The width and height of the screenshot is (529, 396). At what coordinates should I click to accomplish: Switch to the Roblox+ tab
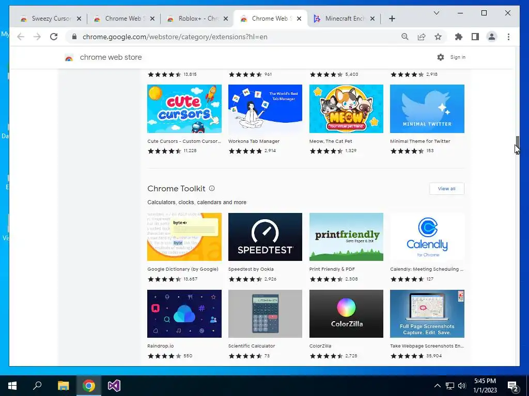(x=197, y=19)
